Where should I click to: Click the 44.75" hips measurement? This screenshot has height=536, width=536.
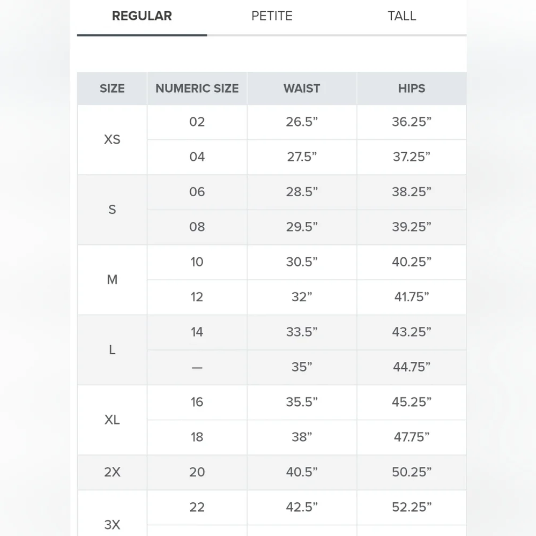click(411, 367)
